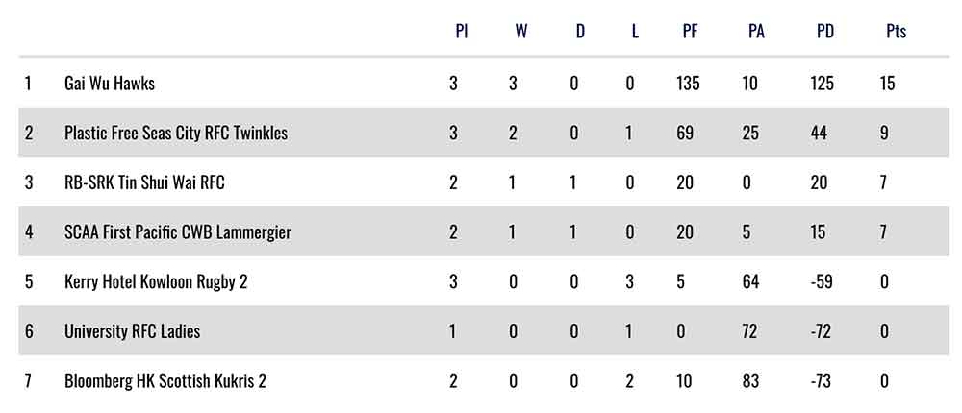This screenshot has width=962, height=413.
Task: Click Gai Wu Hawks points value 15
Action: pos(887,84)
